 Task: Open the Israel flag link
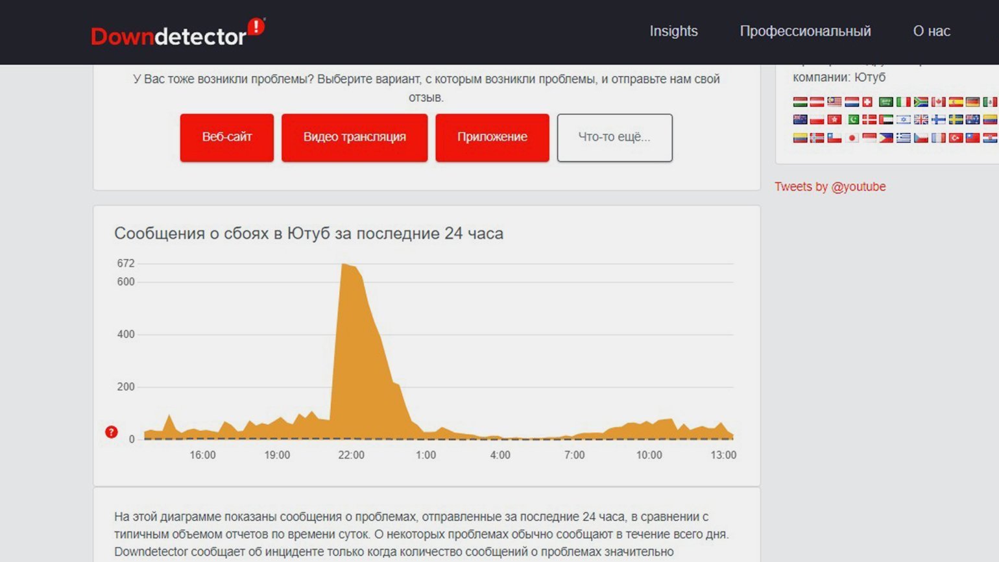point(904,119)
